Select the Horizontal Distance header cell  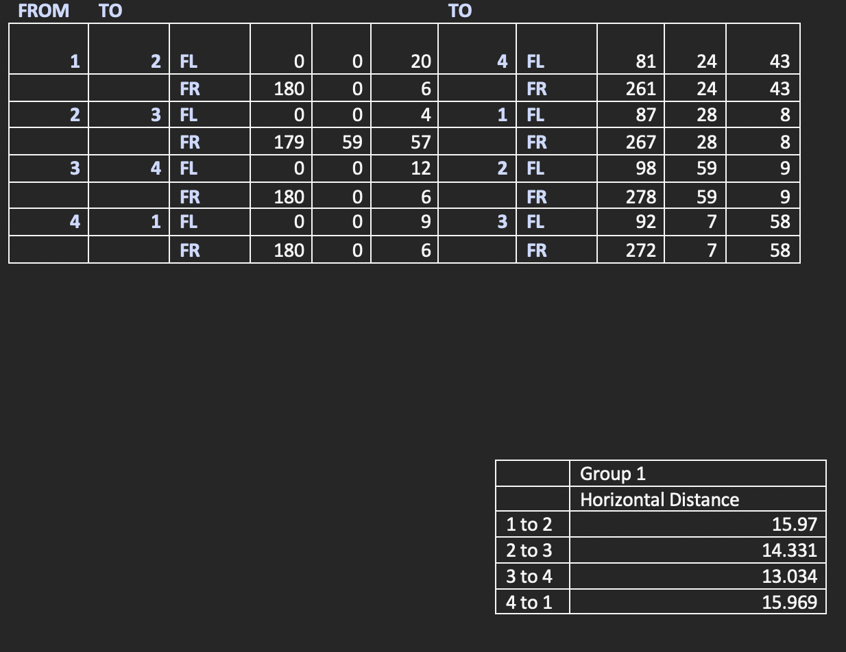[x=659, y=500]
